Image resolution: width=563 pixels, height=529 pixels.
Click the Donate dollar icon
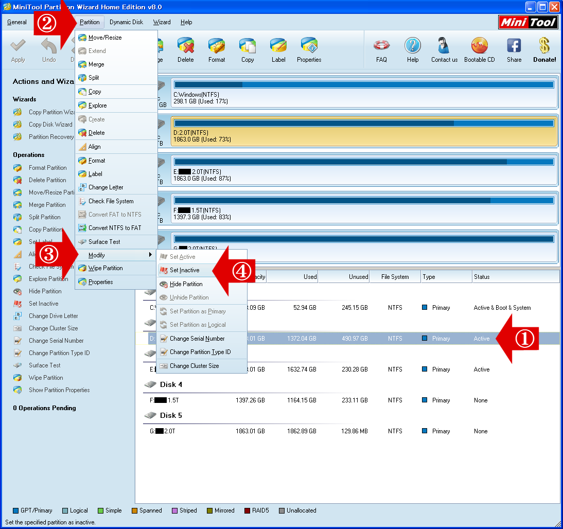[544, 46]
